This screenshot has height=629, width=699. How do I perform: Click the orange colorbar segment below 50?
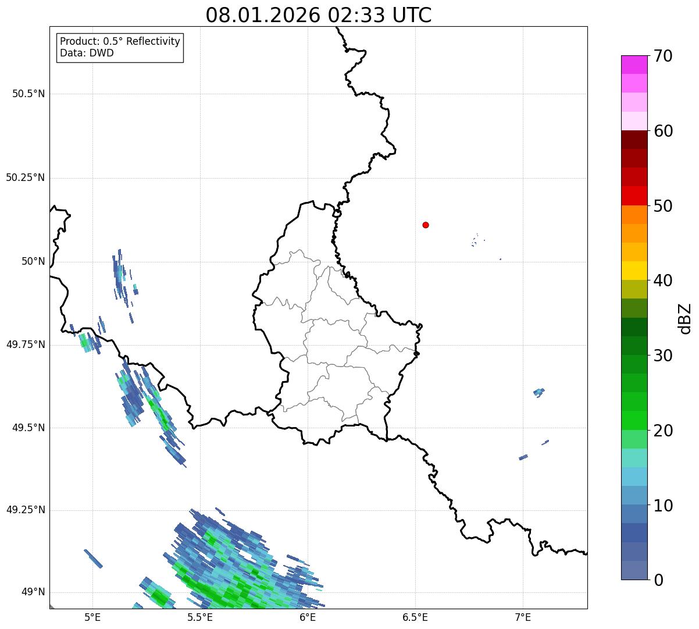coord(634,215)
